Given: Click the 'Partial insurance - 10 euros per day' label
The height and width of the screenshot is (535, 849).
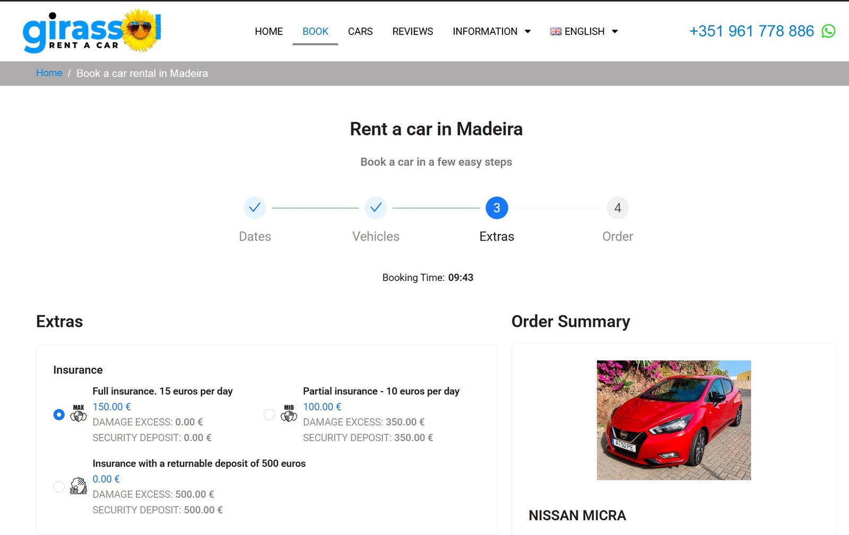Looking at the screenshot, I should (x=381, y=391).
